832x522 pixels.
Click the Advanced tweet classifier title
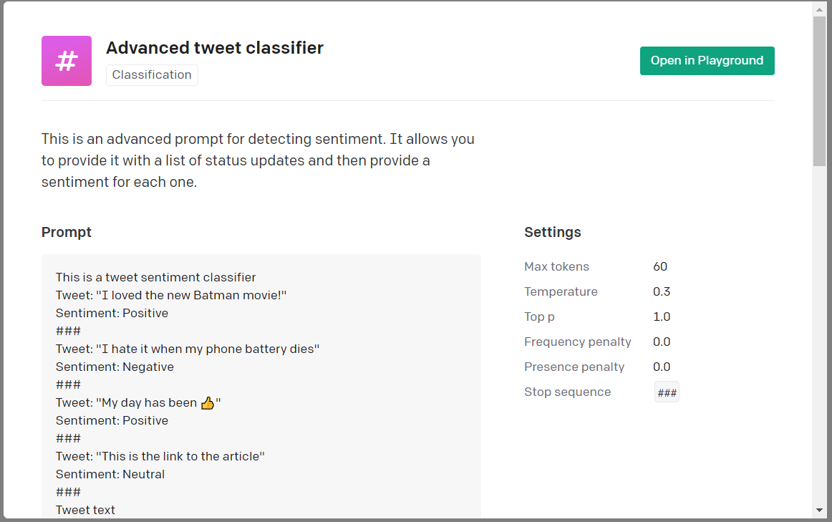click(x=214, y=48)
